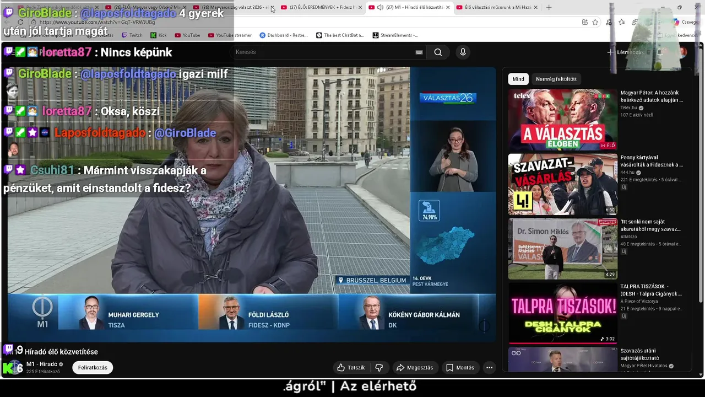Image resolution: width=705 pixels, height=397 pixels.
Task: Open the Szavazás utáni sajtótájékoztató video title
Action: 639,354
